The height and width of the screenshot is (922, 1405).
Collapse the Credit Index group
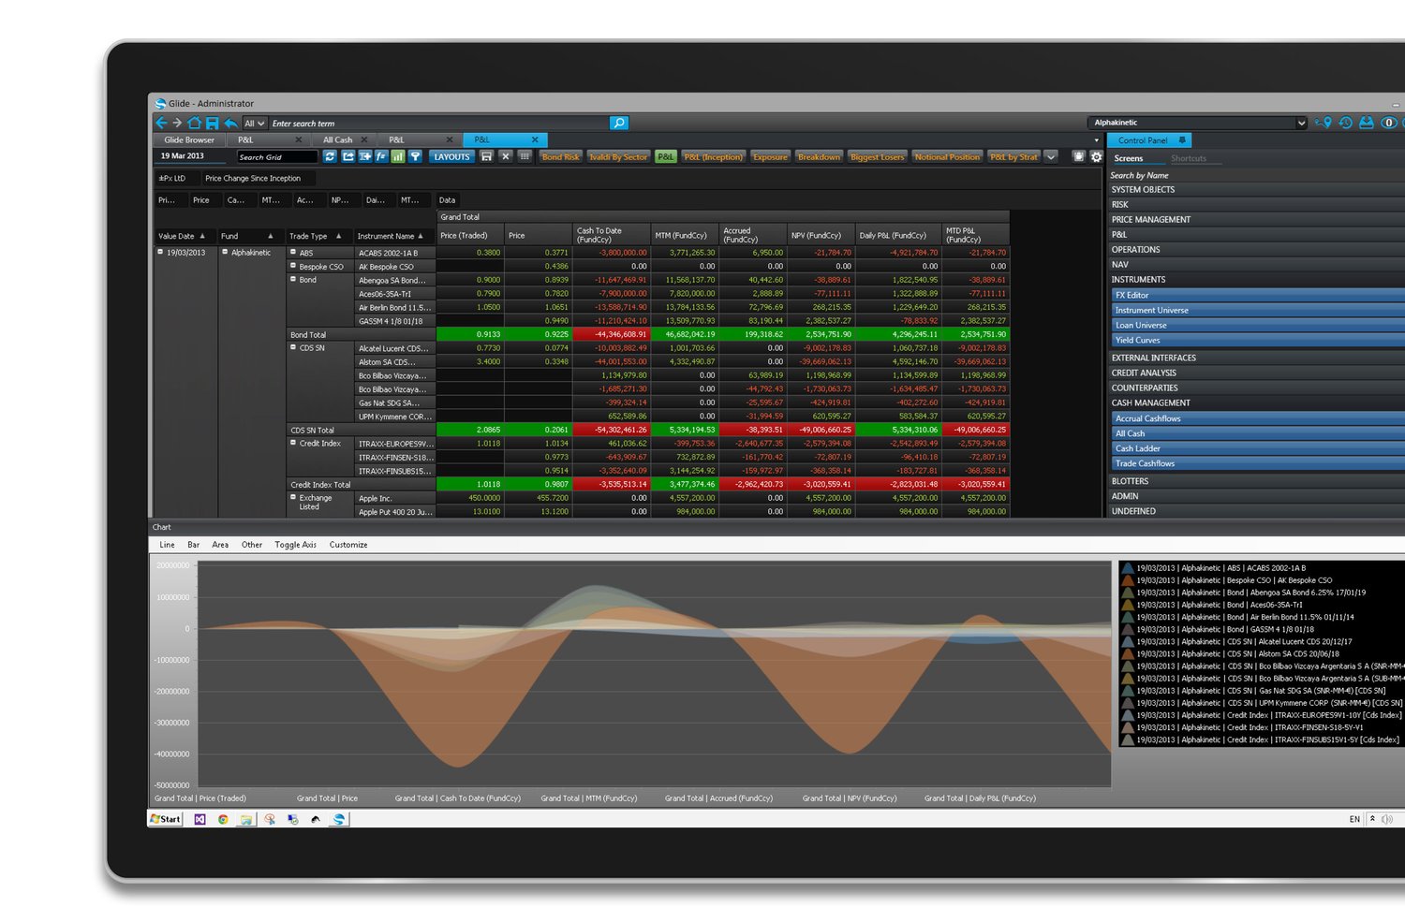(x=293, y=443)
